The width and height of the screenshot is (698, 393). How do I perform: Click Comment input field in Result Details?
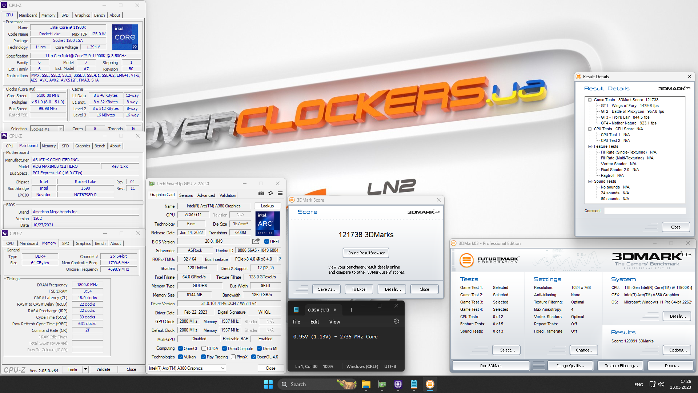[x=645, y=211]
